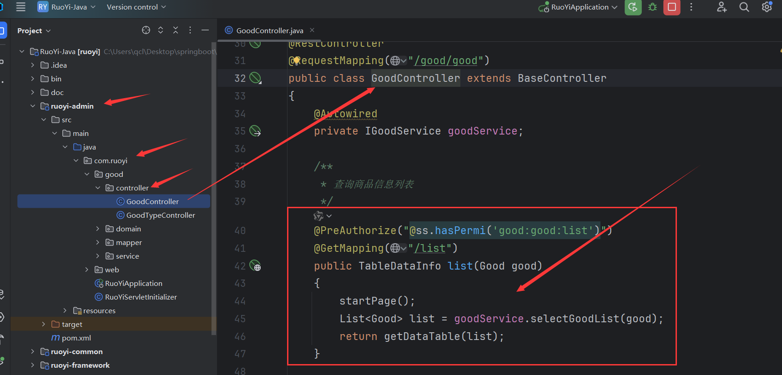Image resolution: width=782 pixels, height=375 pixels.
Task: Click Expand All in Project panel
Action: tap(161, 30)
